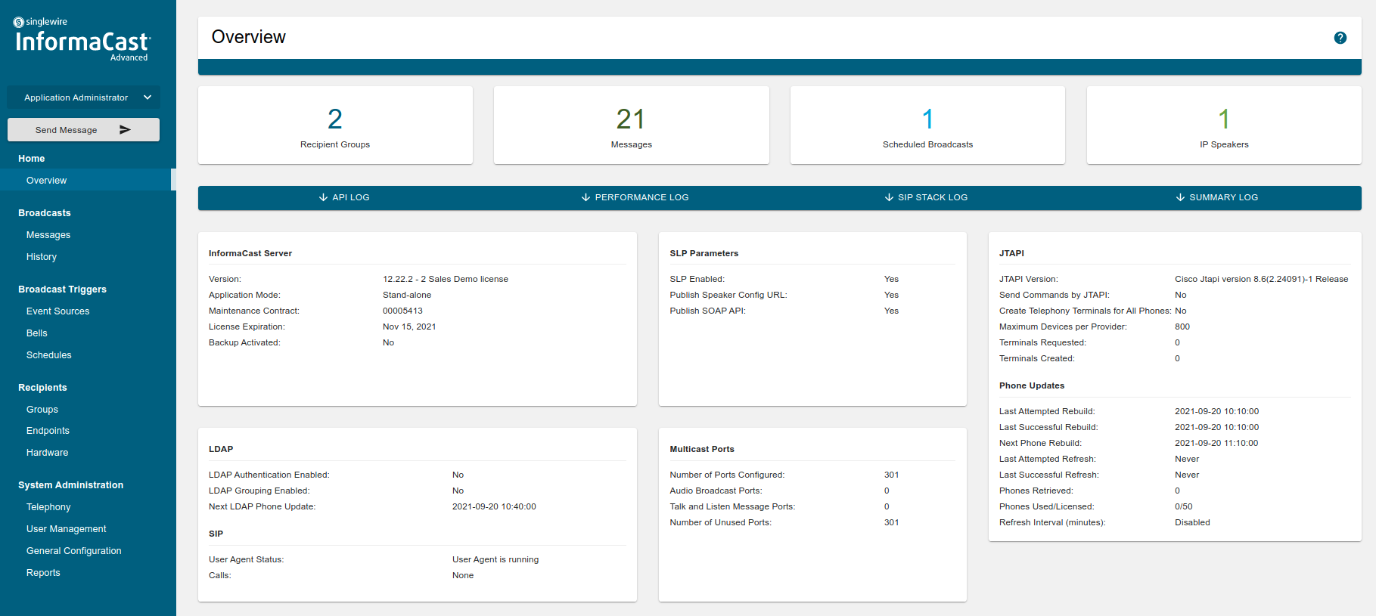This screenshot has width=1376, height=616.
Task: Click the API Log download arrow icon
Action: tap(323, 197)
